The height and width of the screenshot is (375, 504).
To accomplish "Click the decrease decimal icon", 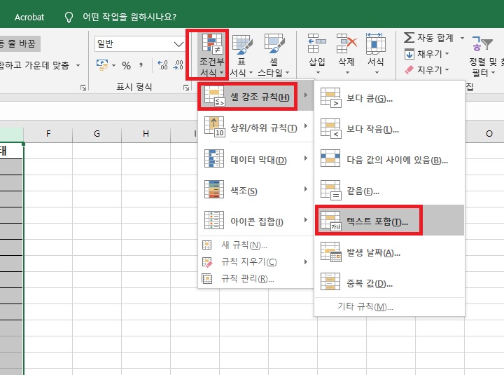I will [178, 65].
